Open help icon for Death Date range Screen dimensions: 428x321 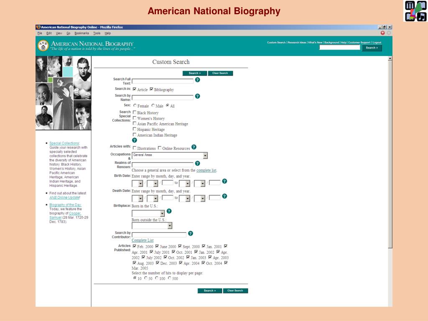pos(224,196)
